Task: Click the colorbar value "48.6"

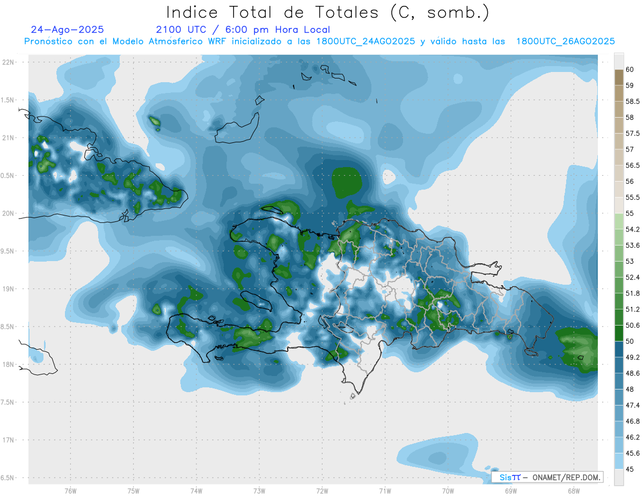Action: [633, 373]
